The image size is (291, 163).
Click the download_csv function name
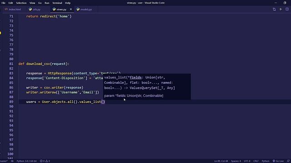point(38,64)
